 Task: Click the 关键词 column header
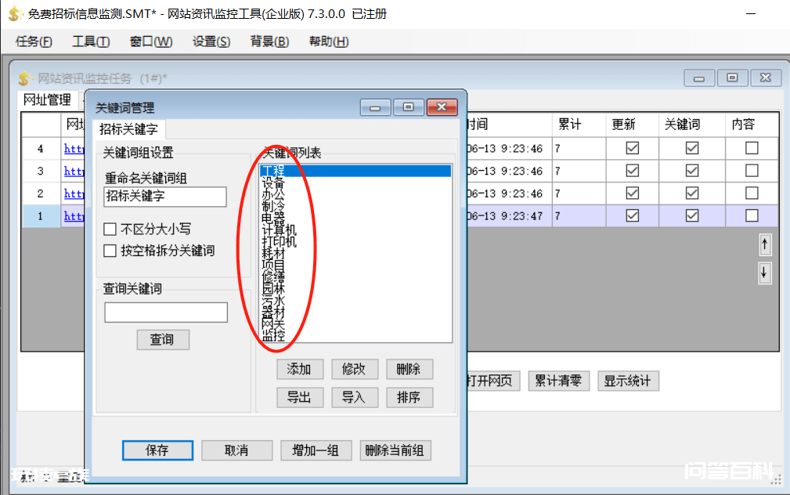692,125
